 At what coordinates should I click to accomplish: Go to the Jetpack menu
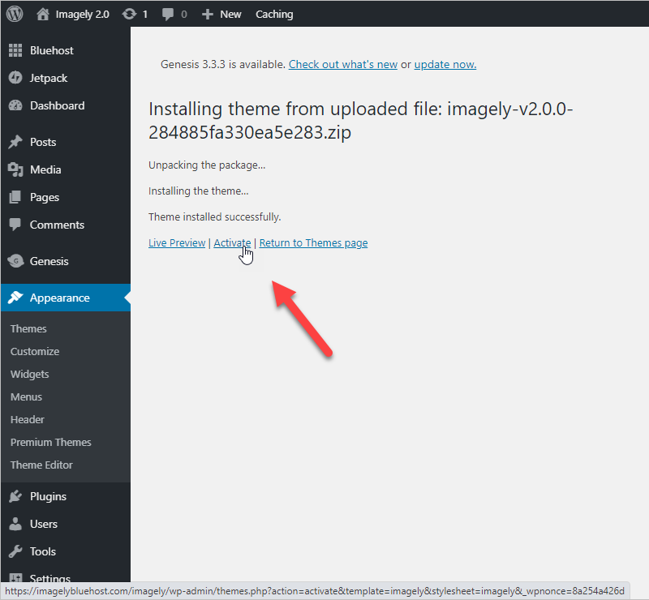tap(49, 78)
